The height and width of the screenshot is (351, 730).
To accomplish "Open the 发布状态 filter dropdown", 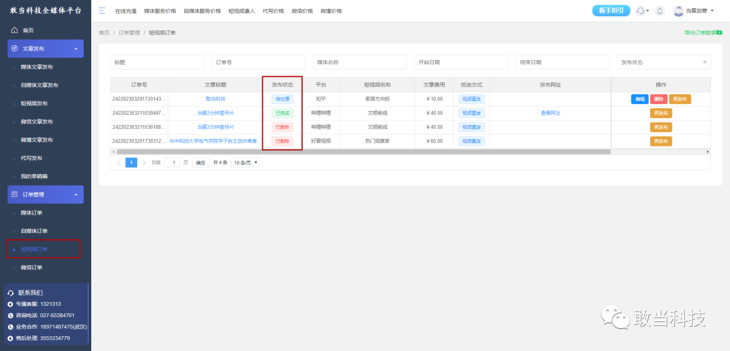I will coord(664,62).
